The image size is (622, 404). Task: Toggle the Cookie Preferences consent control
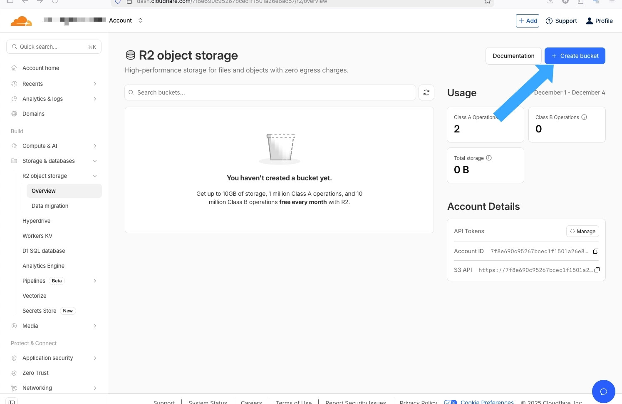pos(451,402)
